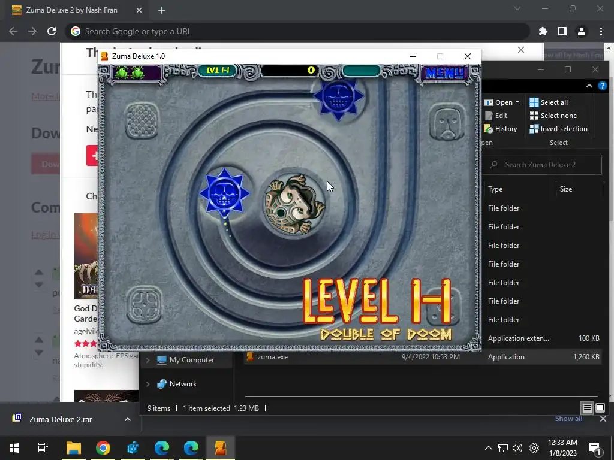Upvote the first comment arrow
Screen dimensions: 614x460
[39, 273]
